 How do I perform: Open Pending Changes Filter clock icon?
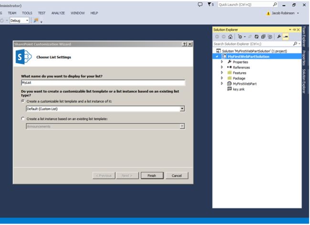[x=240, y=37]
